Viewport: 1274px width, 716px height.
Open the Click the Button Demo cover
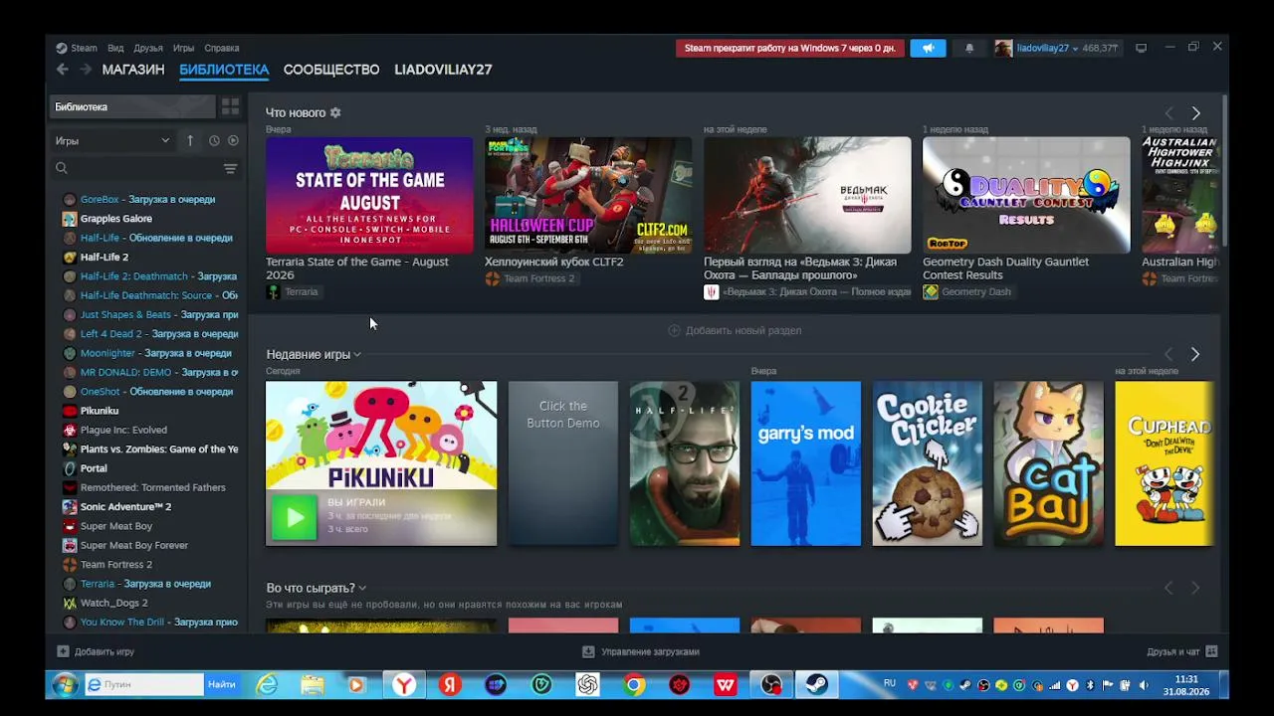point(563,463)
